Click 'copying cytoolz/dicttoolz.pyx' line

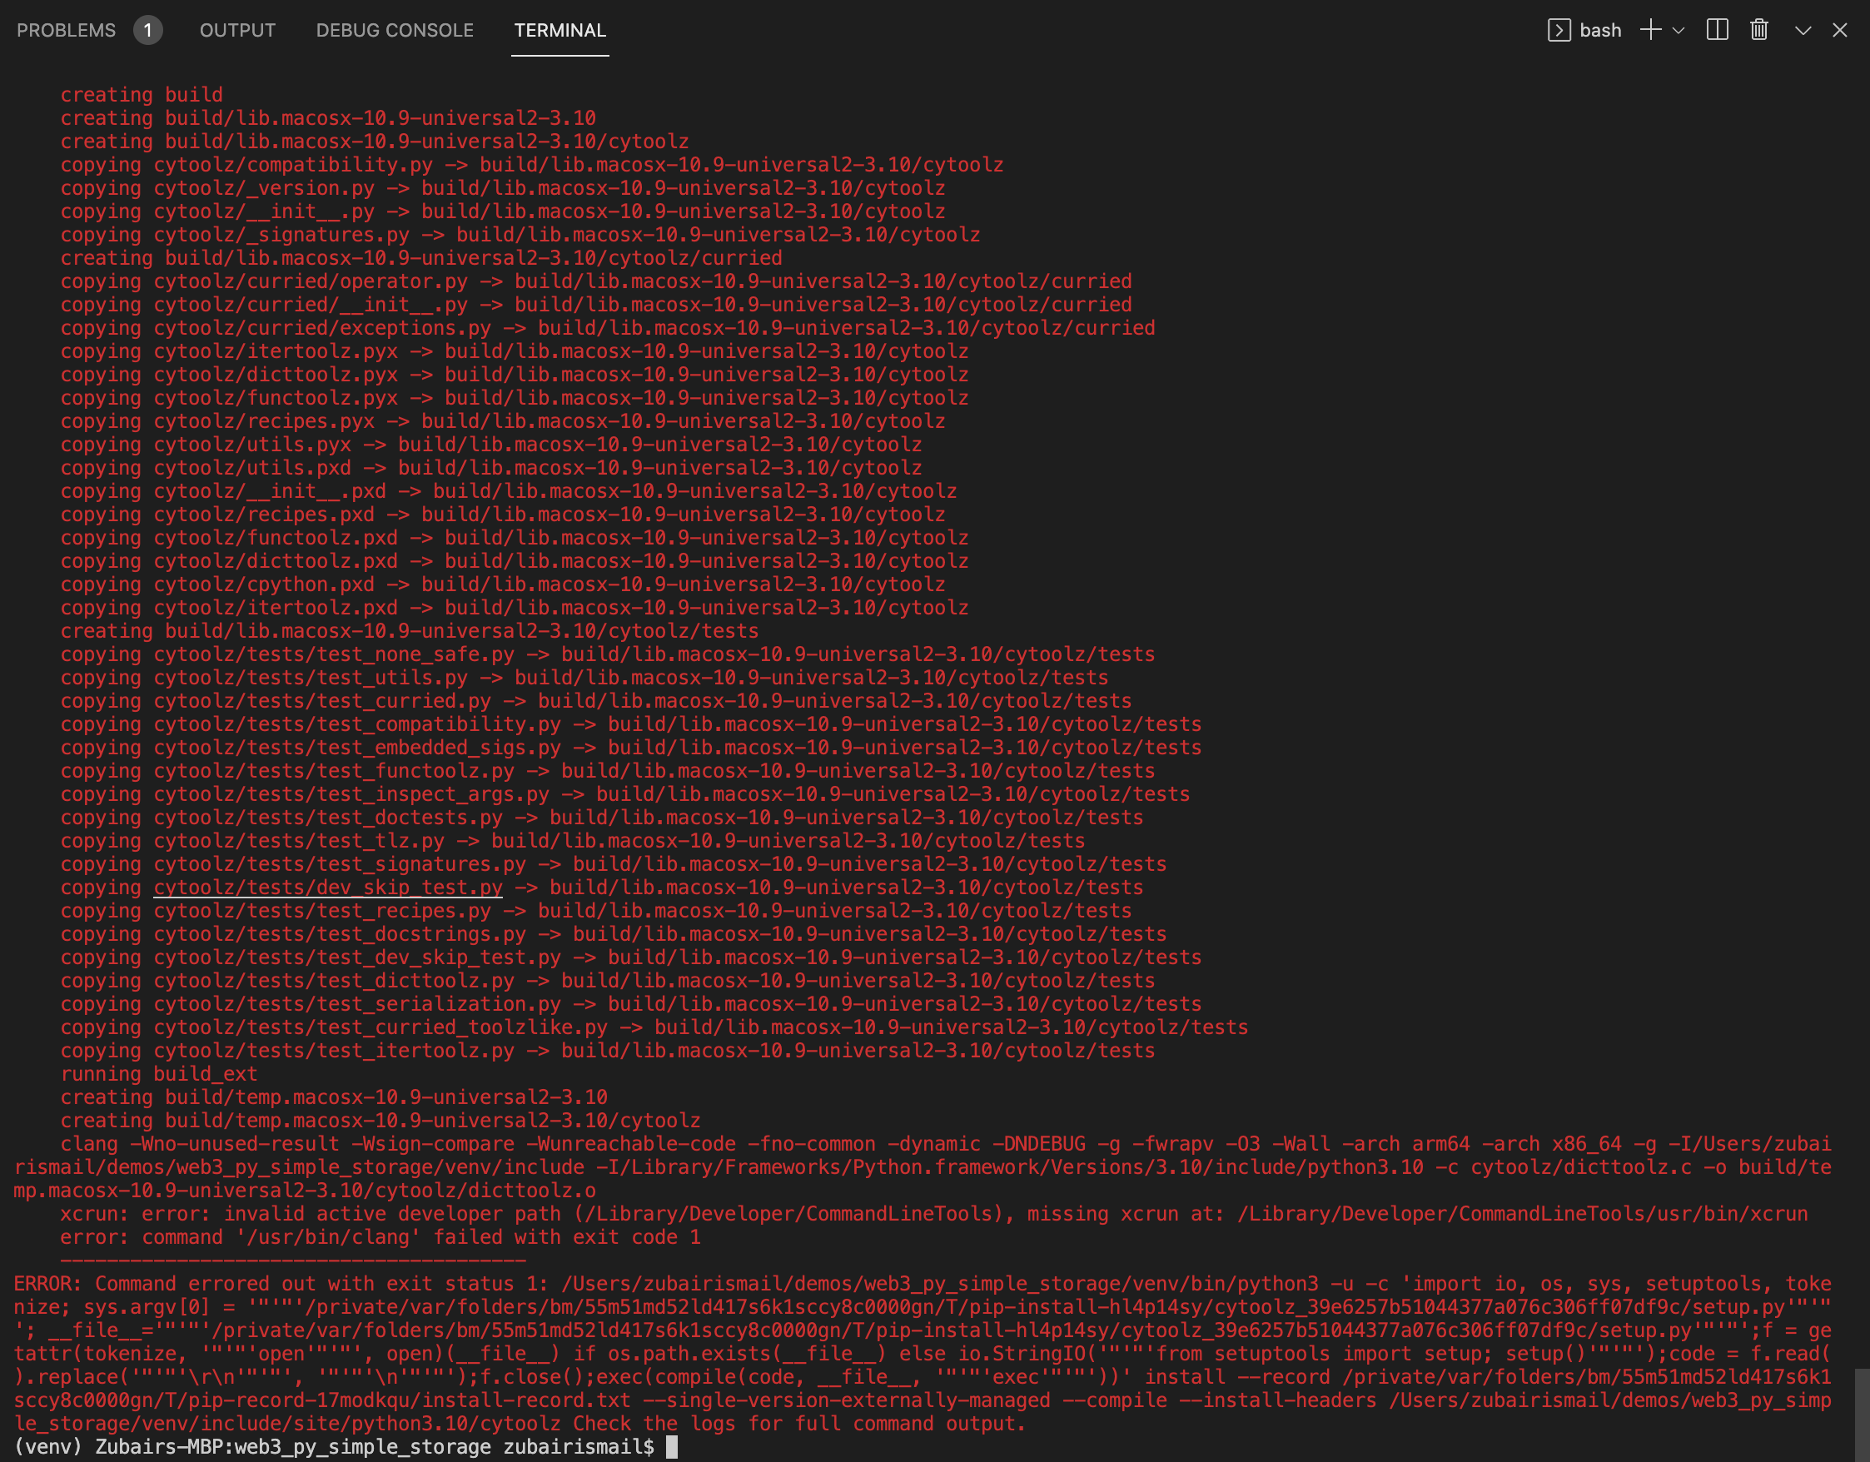(515, 374)
